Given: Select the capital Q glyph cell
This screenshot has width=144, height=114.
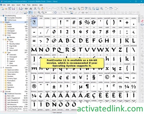Looking at the screenshot, I should (61, 50).
